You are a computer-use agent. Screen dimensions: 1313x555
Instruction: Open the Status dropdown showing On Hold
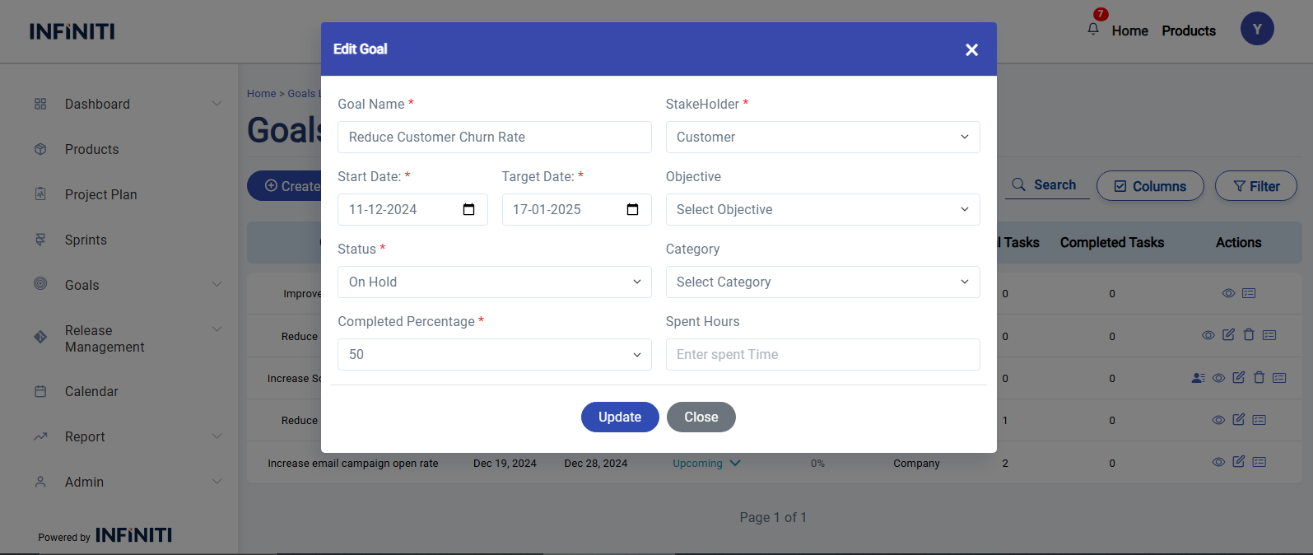click(494, 282)
